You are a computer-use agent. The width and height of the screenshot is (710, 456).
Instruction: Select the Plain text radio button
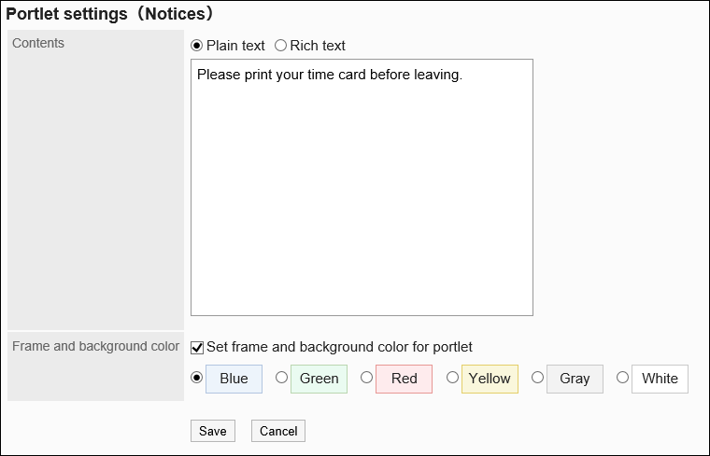pos(196,46)
